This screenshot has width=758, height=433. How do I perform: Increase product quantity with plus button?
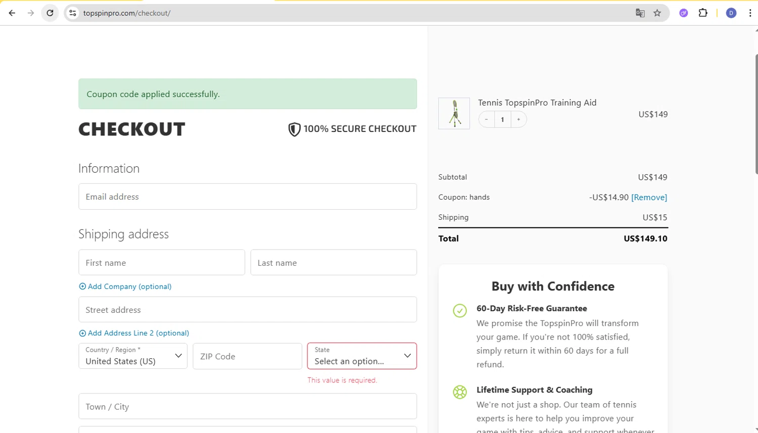tap(518, 119)
